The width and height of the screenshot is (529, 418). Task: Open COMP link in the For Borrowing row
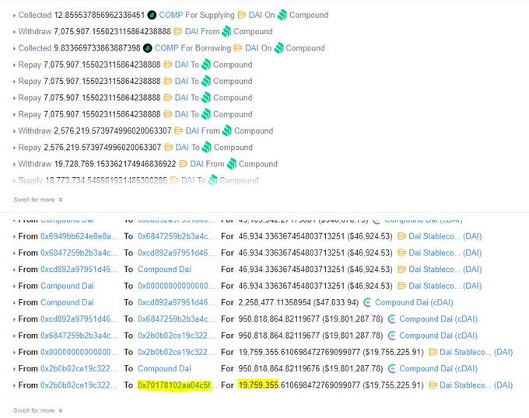(166, 48)
